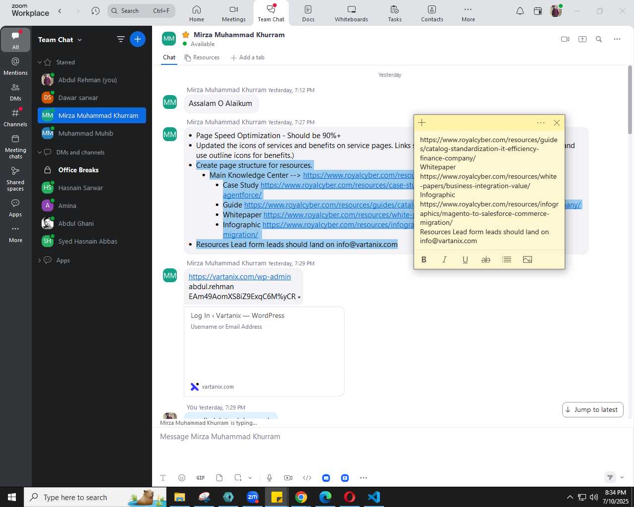Open the emoji picker
Image resolution: width=634 pixels, height=507 pixels.
182,478
